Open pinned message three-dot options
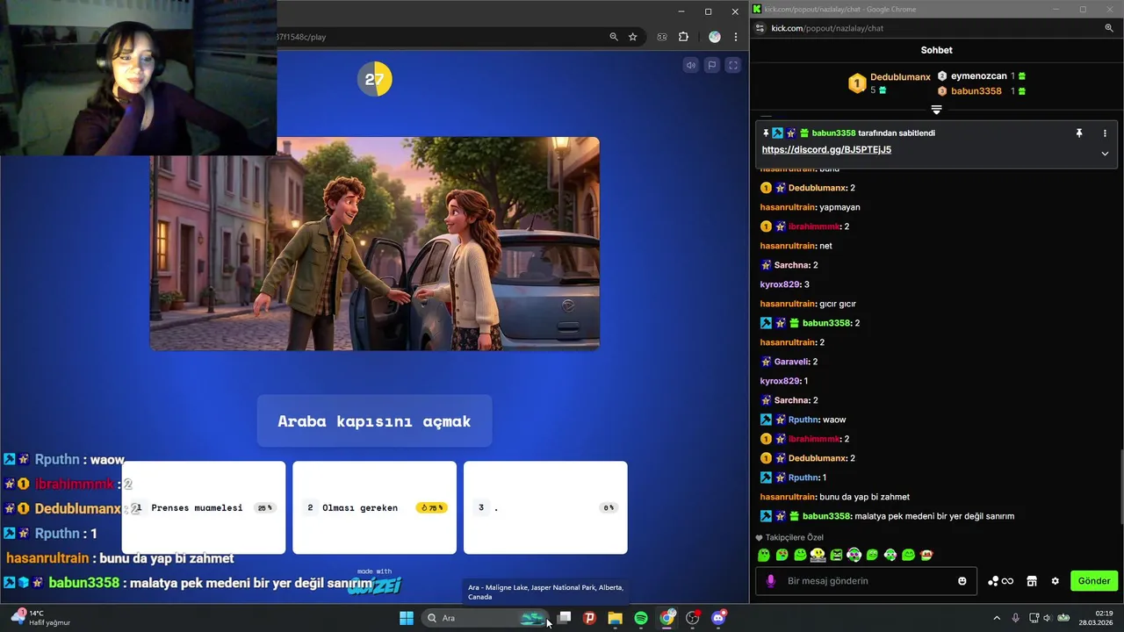 [1105, 133]
